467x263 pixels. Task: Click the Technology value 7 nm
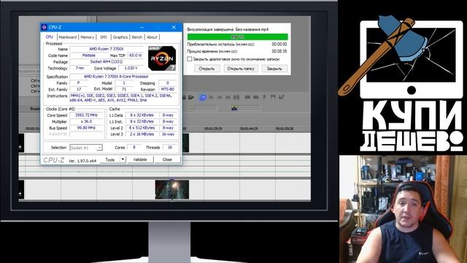(x=80, y=68)
